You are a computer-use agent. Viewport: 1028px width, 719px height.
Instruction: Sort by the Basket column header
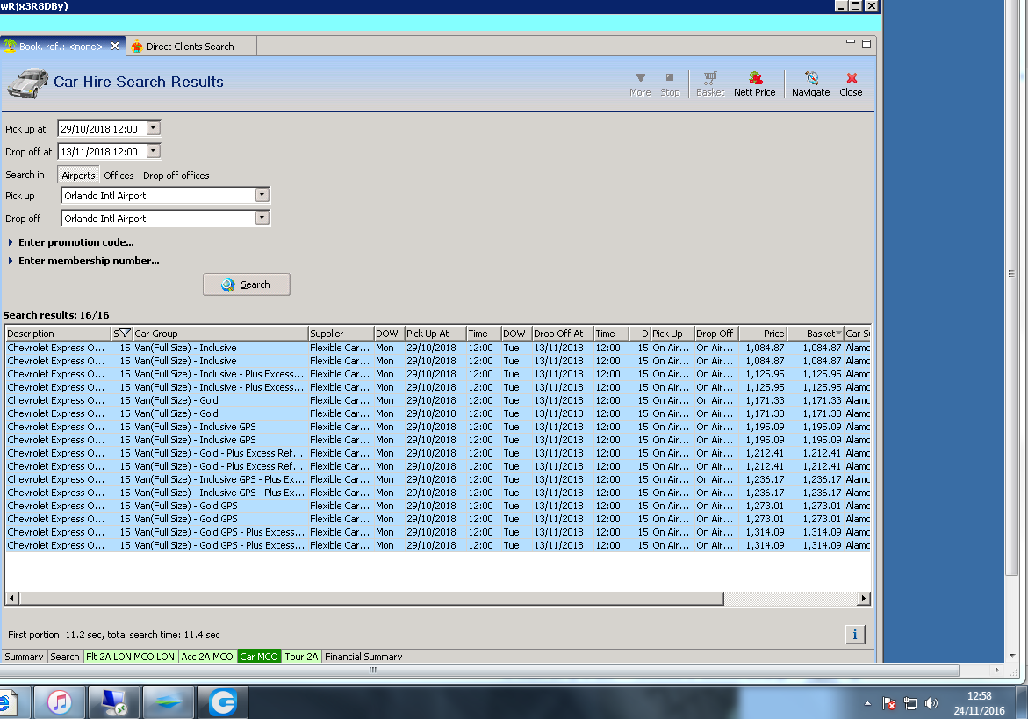coord(815,333)
